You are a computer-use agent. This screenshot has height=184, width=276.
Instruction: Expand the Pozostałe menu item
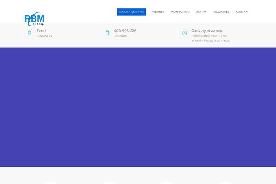point(221,12)
